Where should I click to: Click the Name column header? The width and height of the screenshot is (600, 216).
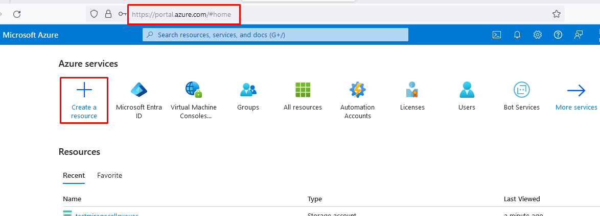click(x=72, y=199)
